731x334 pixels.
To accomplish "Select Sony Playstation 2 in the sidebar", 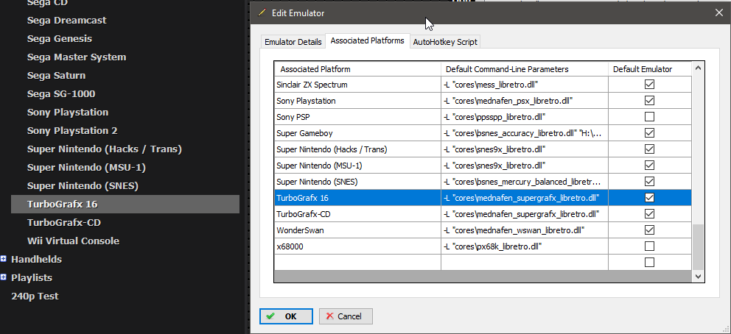I will pyautogui.click(x=72, y=131).
